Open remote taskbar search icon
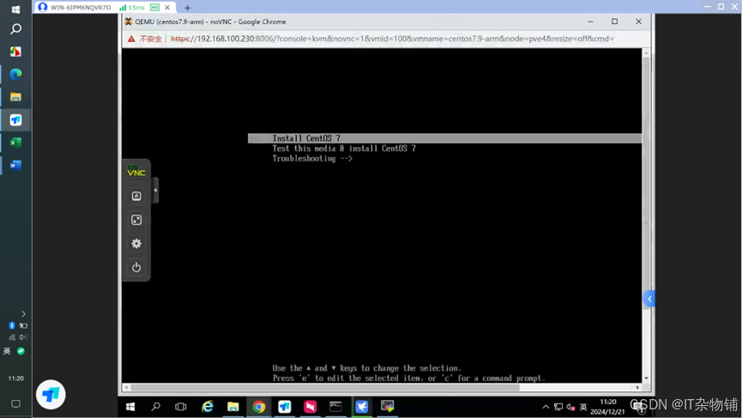Viewport: 742px width, 418px height. coord(155,407)
